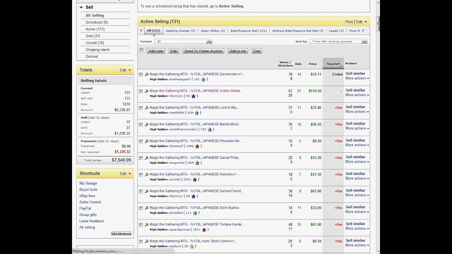Image resolution: width=452 pixels, height=254 pixels.
Task: Click the star icon next to dragonkid
Action: point(197,163)
